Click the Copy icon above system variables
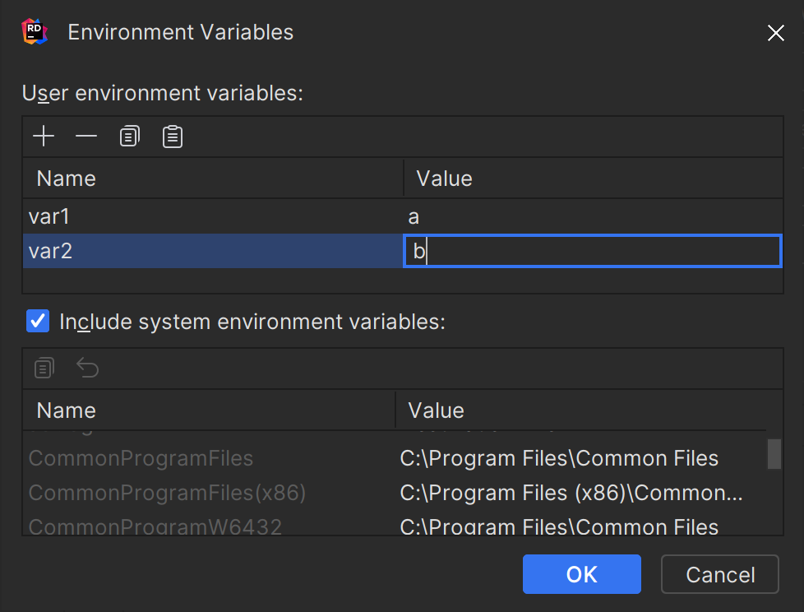Screen dimensions: 804x612 pos(44,368)
